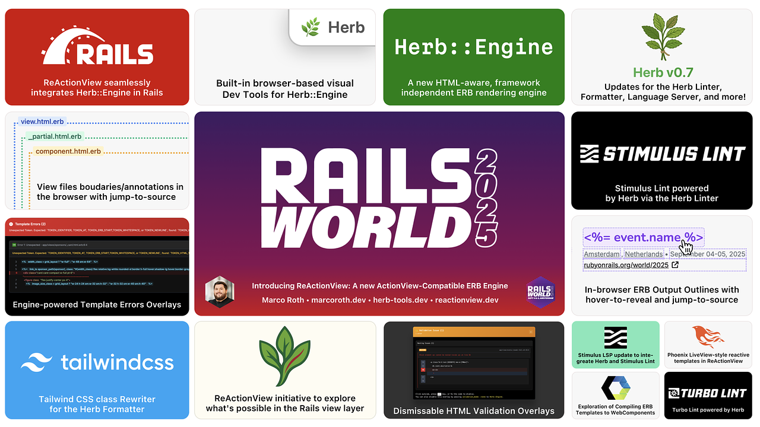Click the green 'Herb v0.7' title

663,73
